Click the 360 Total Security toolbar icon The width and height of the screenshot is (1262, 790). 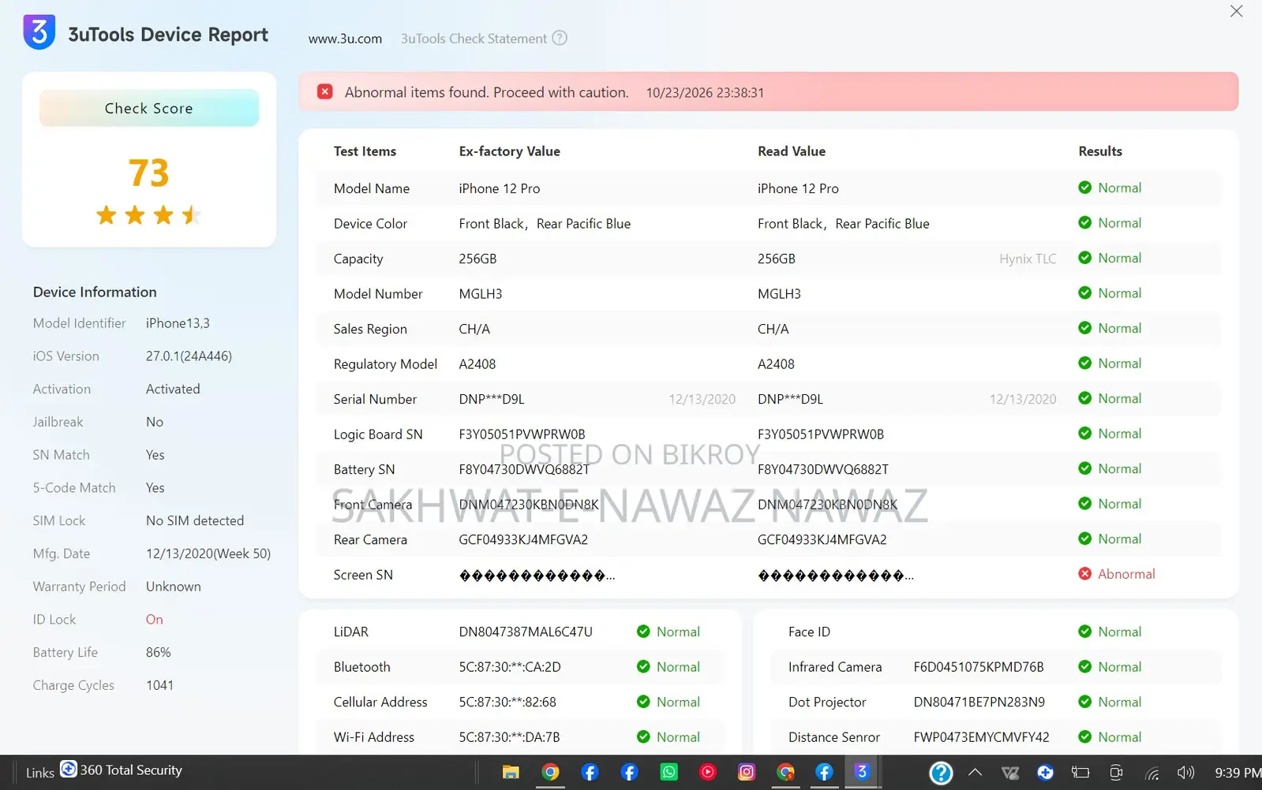click(69, 769)
